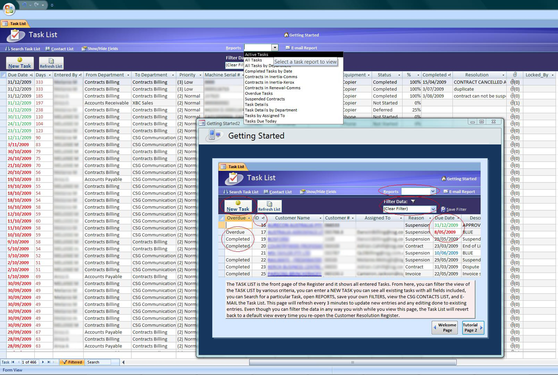This screenshot has height=375, width=558.
Task: Toggle the Filtered button in status bar
Action: tap(72, 362)
